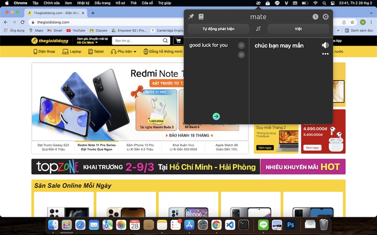Open Visual Studio Code from the Dock

point(230,225)
